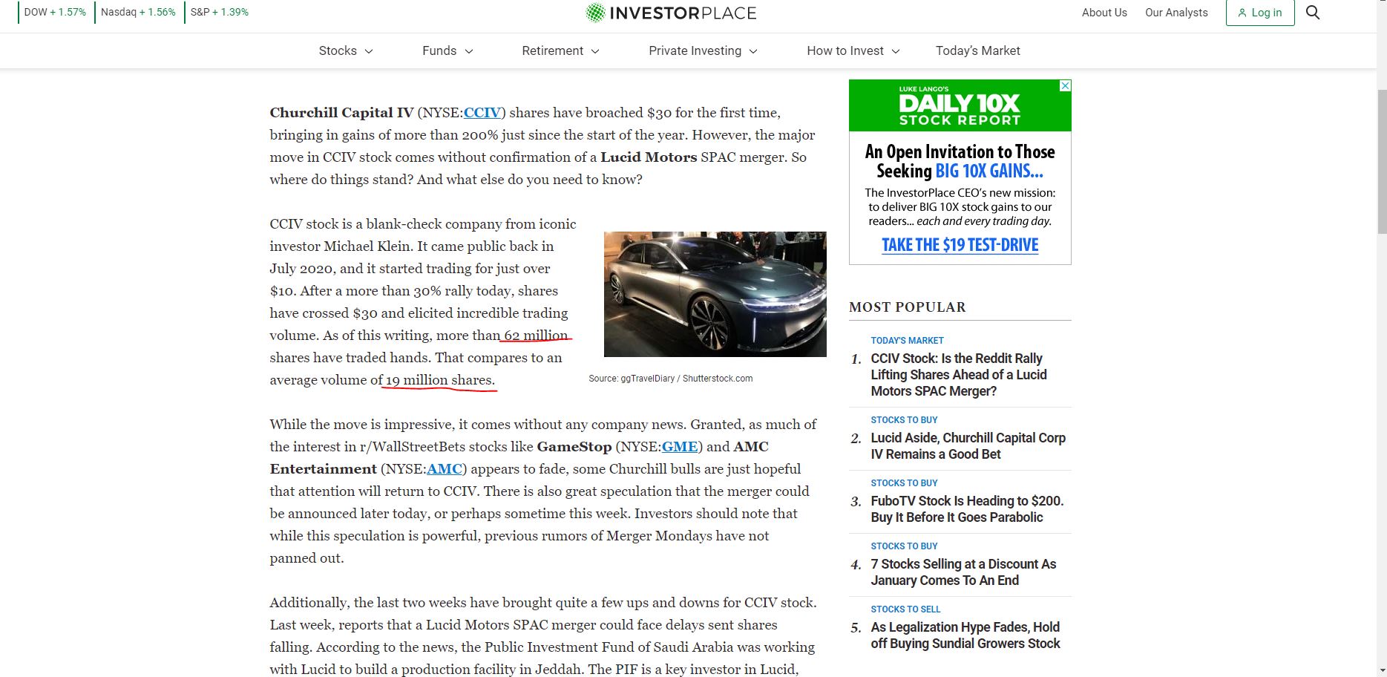
Task: Open the CCIV ticker link
Action: [482, 113]
